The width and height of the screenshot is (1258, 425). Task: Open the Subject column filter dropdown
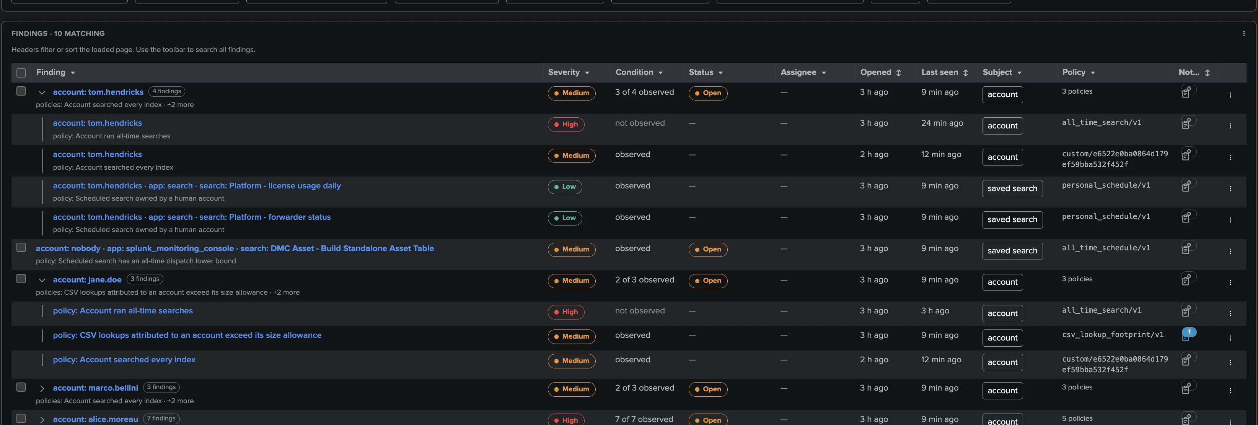tap(1019, 73)
